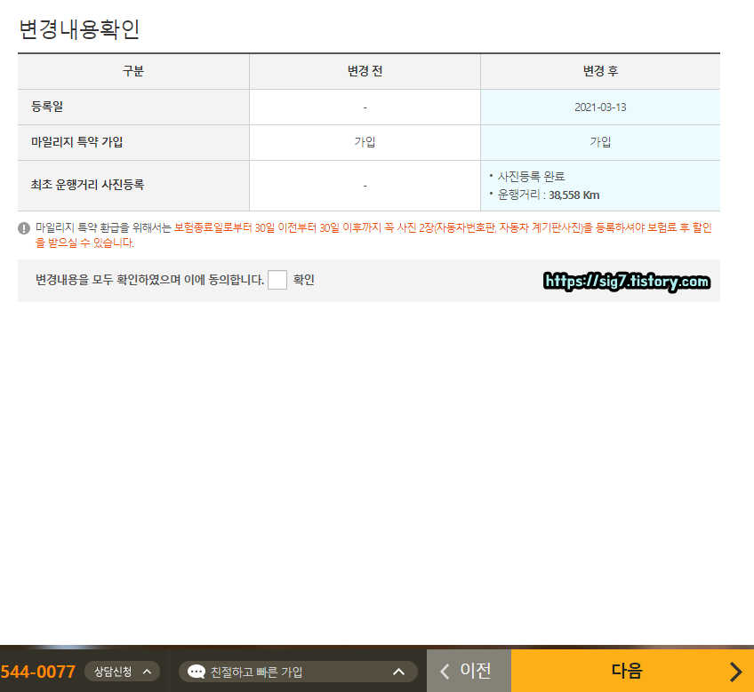Click the 최초 운행거리 사진등록 label

(x=87, y=185)
